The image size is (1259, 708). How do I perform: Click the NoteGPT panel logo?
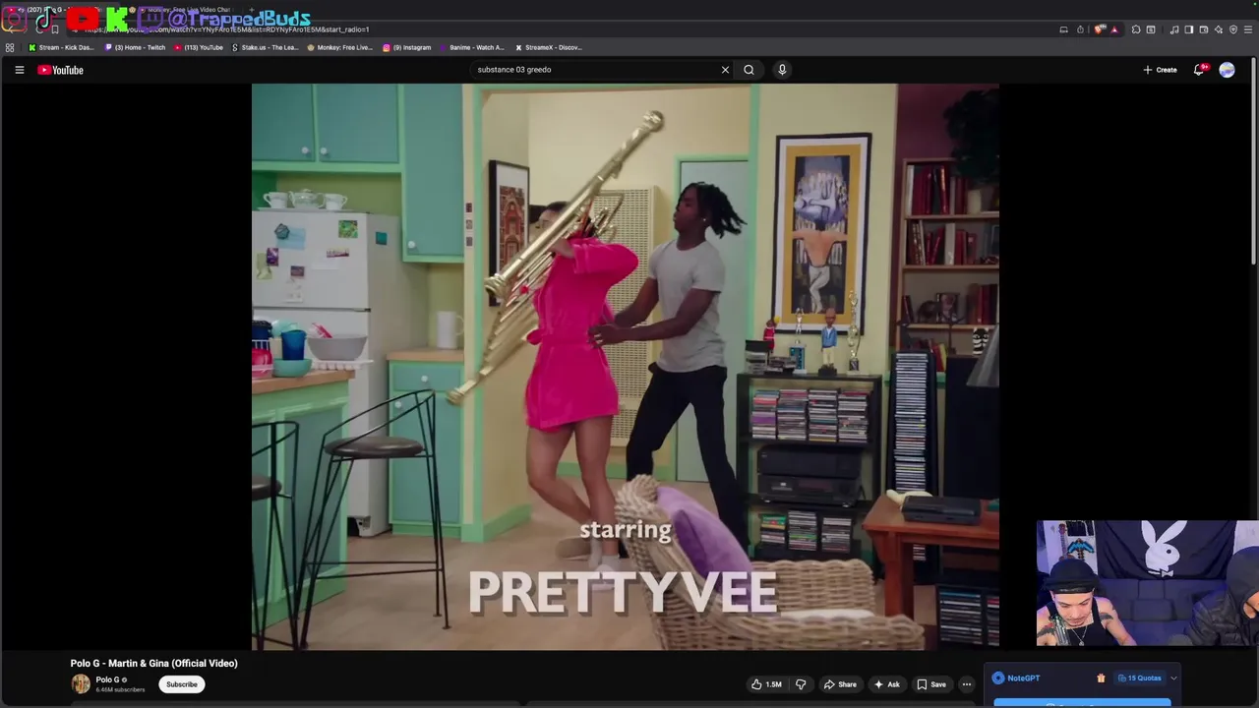click(x=998, y=678)
